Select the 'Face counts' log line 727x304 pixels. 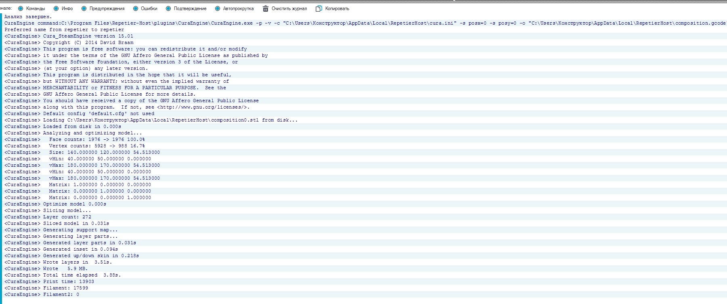[97, 140]
